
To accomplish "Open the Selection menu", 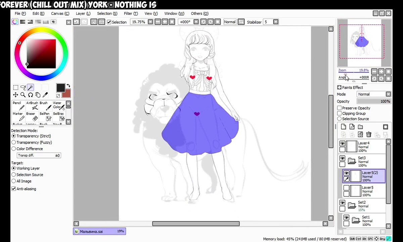I will tap(107, 13).
